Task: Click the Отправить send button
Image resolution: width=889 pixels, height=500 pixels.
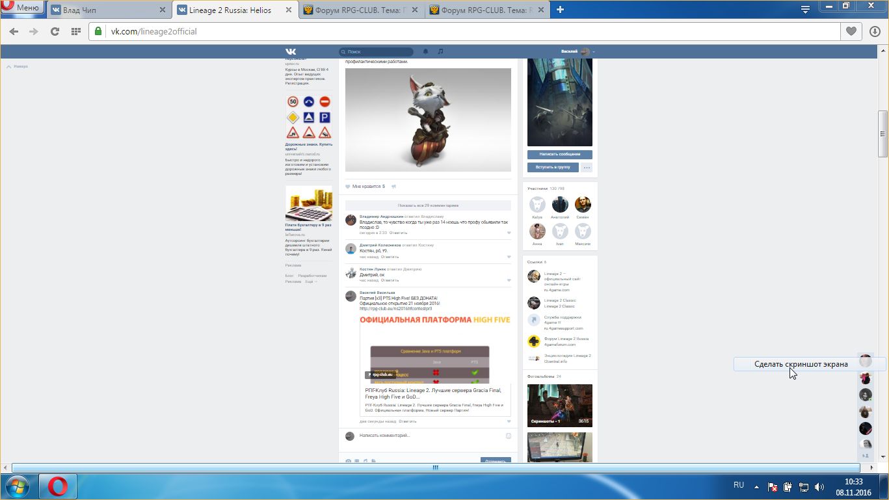Action: [496, 460]
